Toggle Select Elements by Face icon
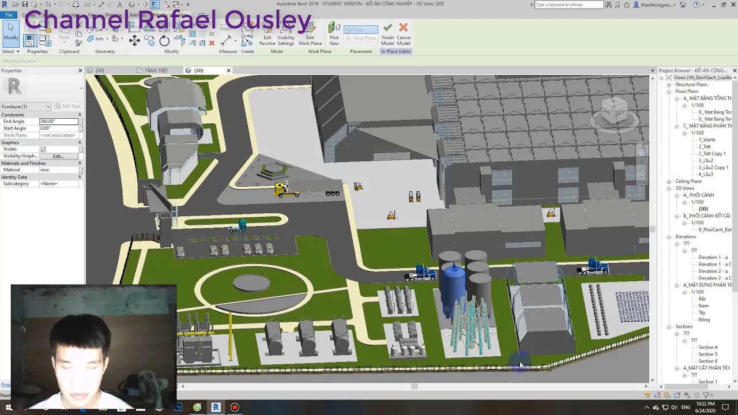This screenshot has width=738, height=415. [x=678, y=395]
